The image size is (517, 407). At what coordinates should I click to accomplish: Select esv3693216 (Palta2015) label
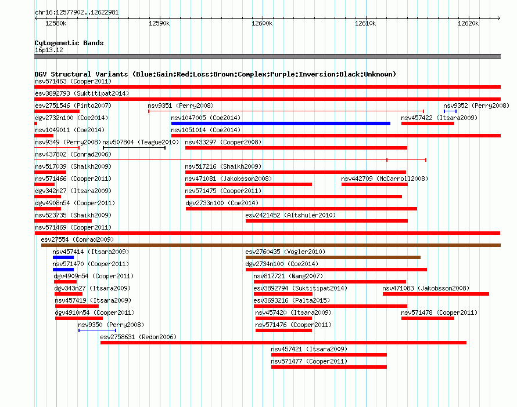(x=292, y=300)
